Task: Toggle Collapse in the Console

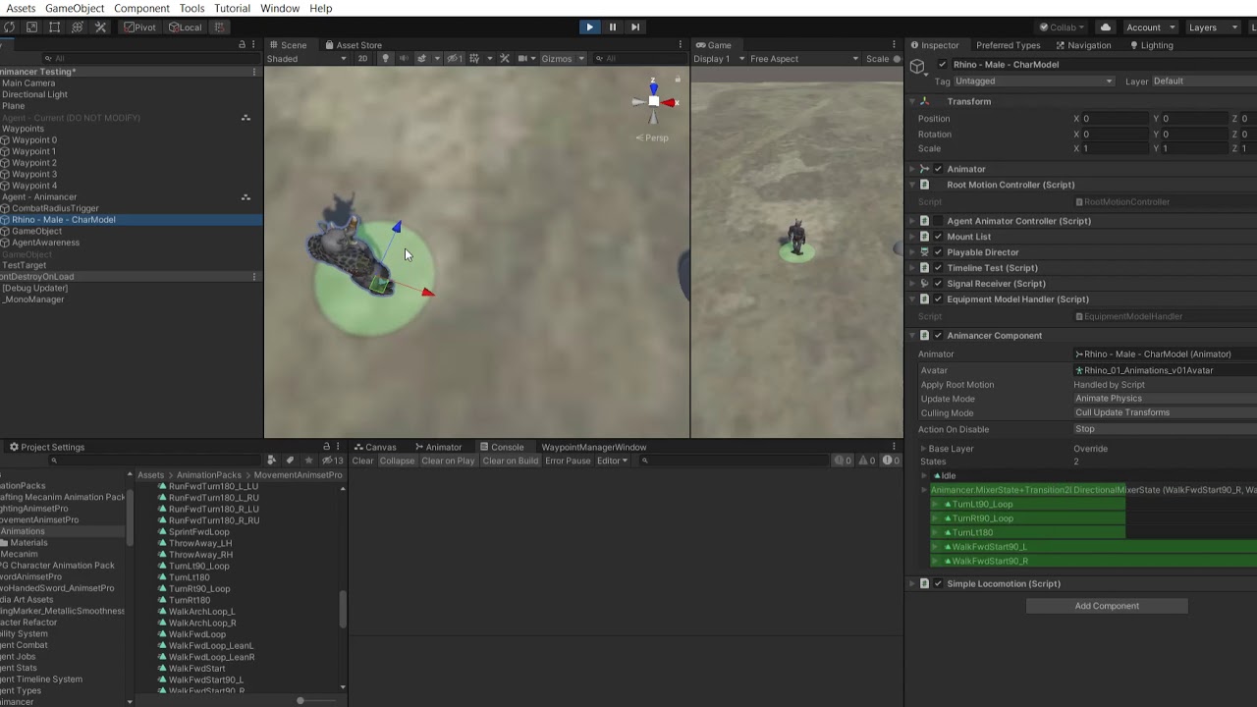Action: pos(397,461)
